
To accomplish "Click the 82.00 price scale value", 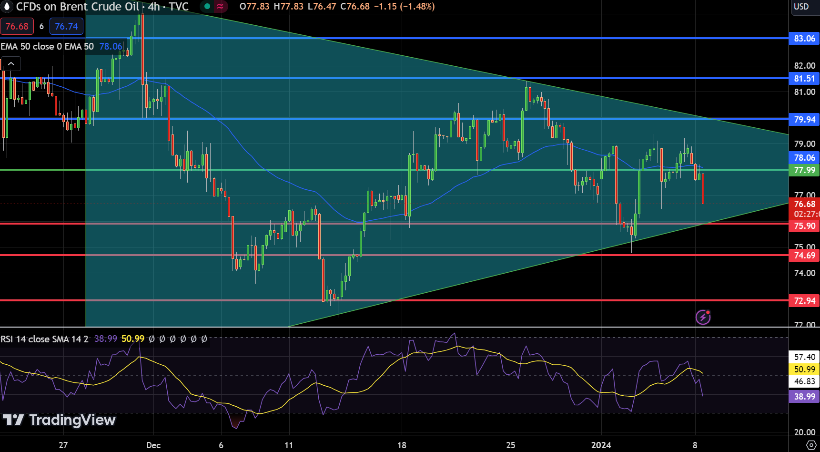I will [804, 66].
